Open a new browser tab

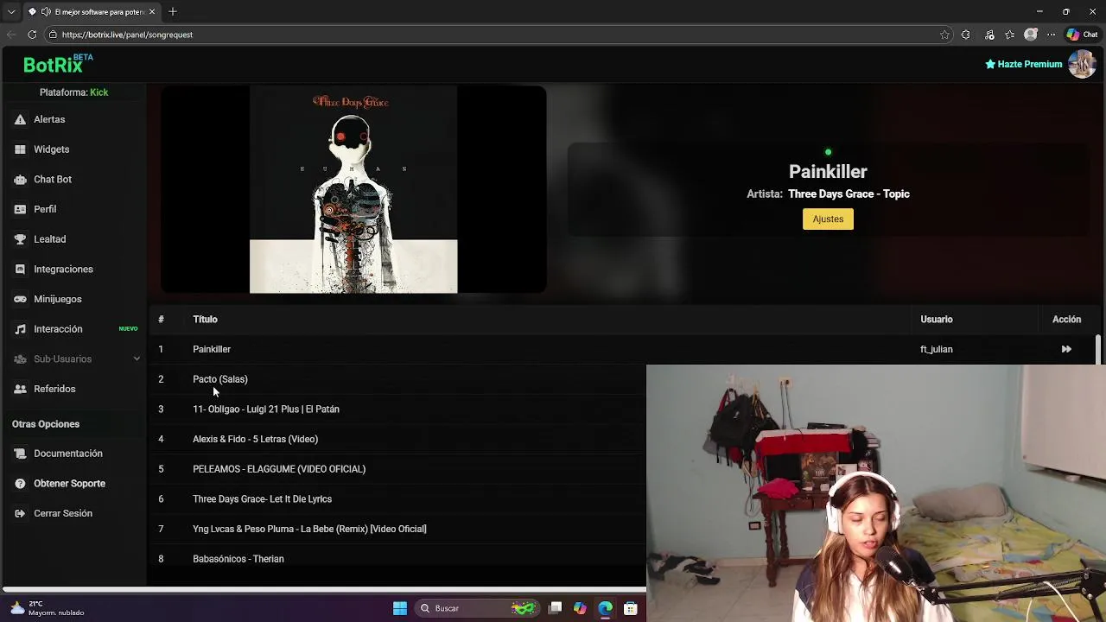tap(173, 12)
